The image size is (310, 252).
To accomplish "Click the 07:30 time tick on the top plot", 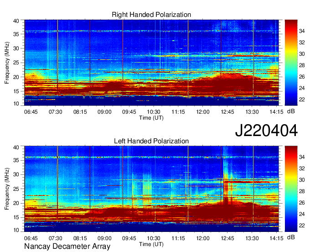I will coord(55,112).
